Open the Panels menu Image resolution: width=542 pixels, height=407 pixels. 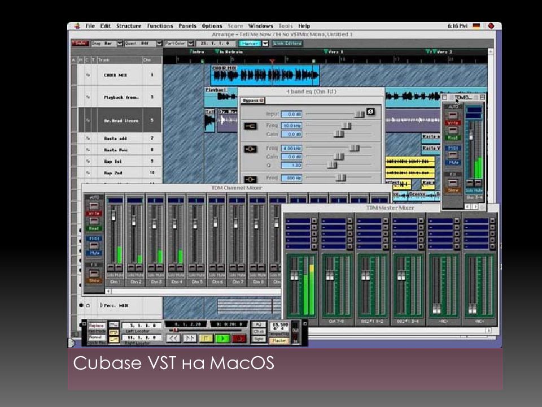(x=187, y=26)
